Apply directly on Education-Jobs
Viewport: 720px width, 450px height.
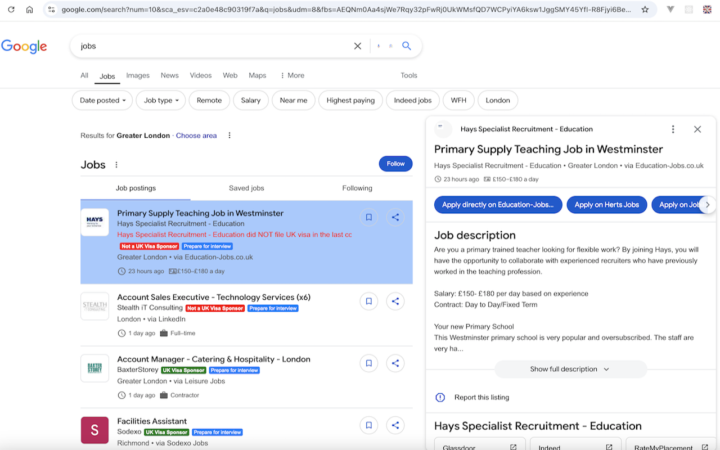click(x=498, y=205)
